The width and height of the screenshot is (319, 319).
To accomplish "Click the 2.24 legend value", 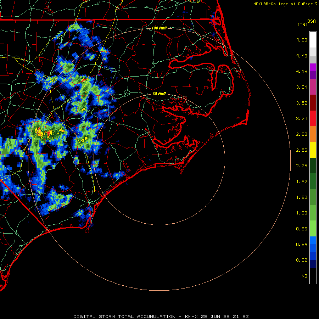I will click(x=302, y=166).
